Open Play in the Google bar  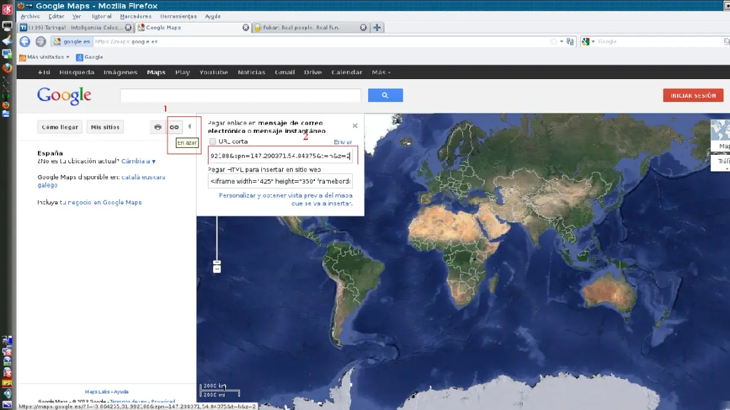coord(182,72)
